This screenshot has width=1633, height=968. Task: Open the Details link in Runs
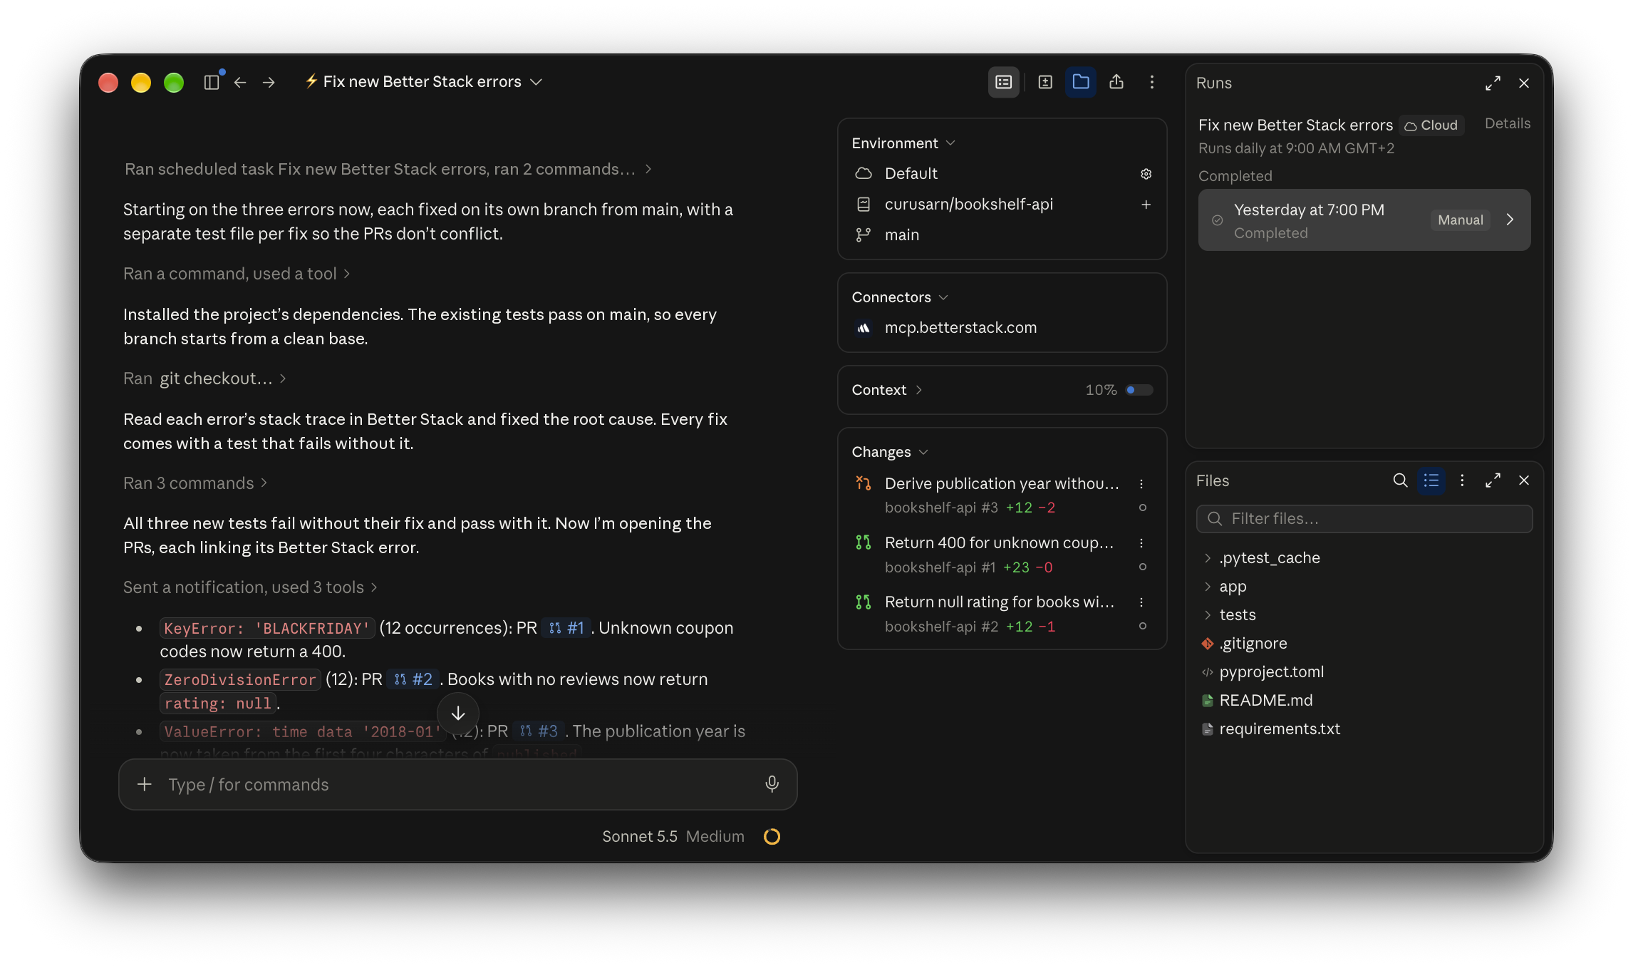(1507, 123)
